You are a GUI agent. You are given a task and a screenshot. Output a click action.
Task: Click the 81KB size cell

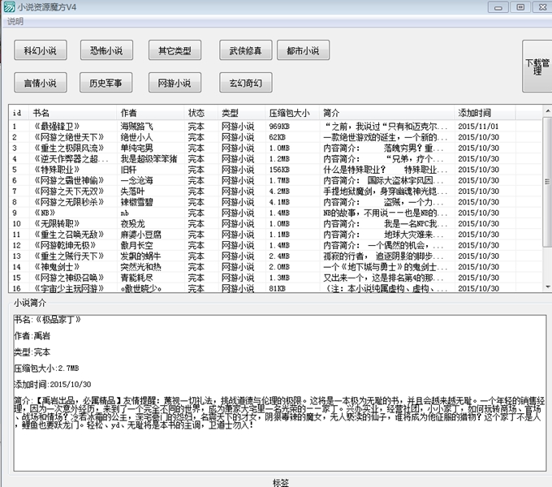click(x=277, y=288)
